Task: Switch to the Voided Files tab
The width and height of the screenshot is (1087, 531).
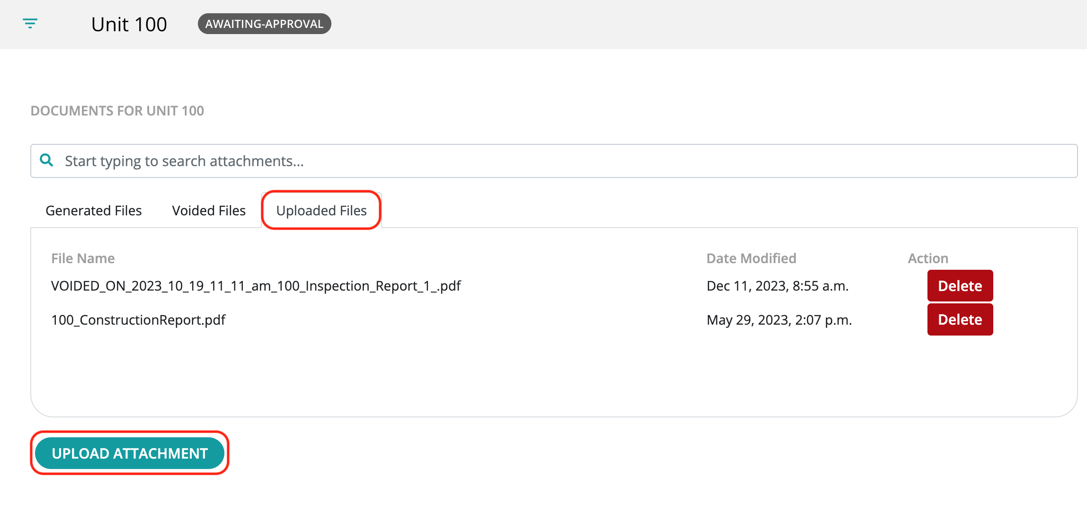Action: (x=209, y=211)
